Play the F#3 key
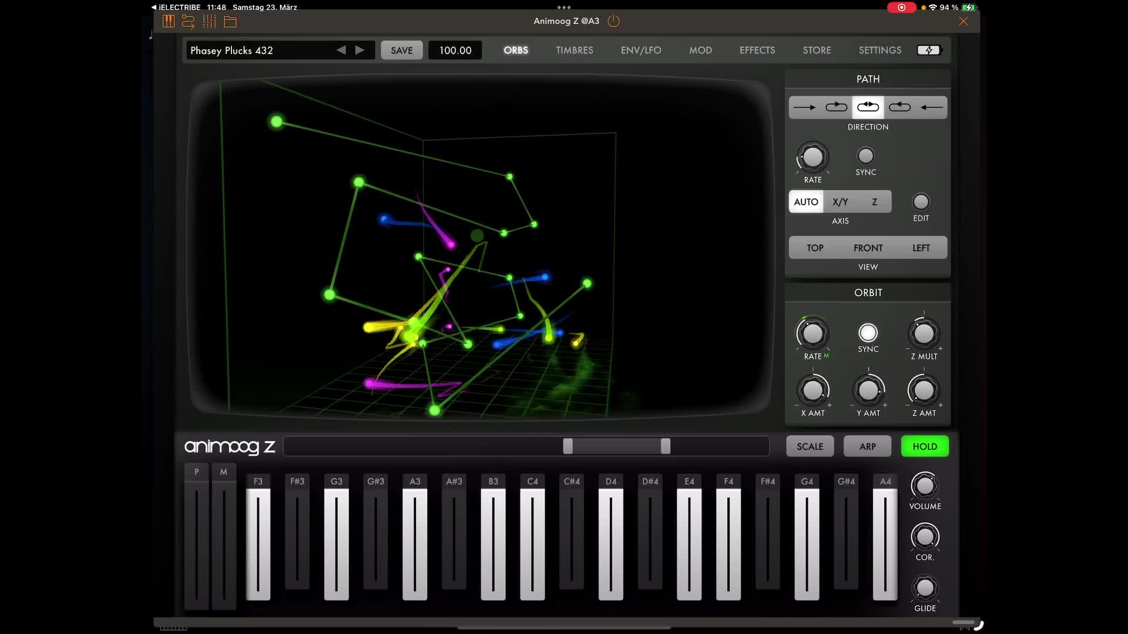Screen dimensions: 1128x634 [x=297, y=531]
